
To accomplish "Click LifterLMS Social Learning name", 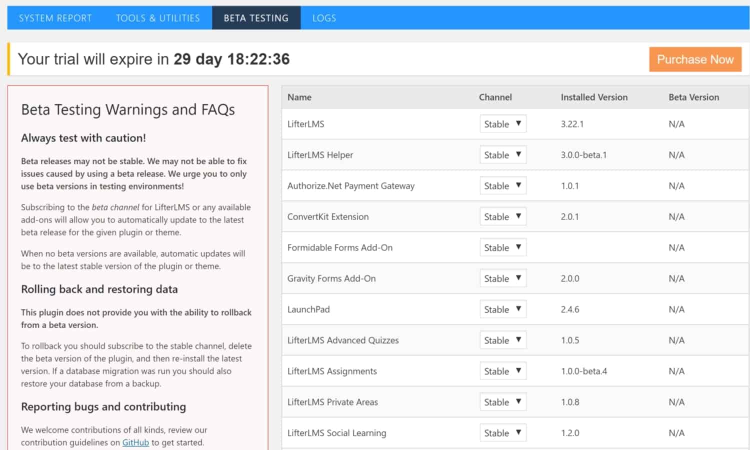I will 336,433.
